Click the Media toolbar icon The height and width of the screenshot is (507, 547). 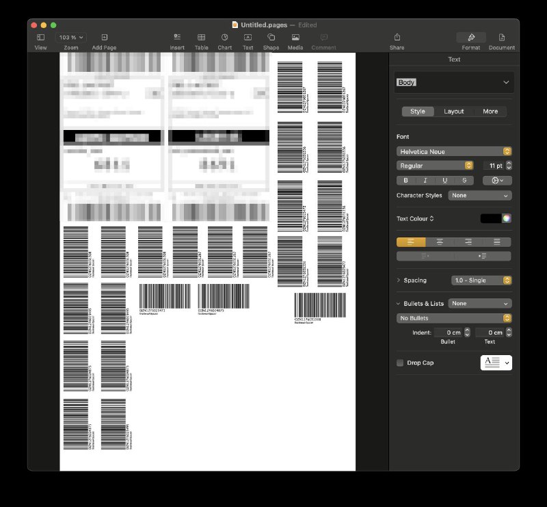point(295,38)
